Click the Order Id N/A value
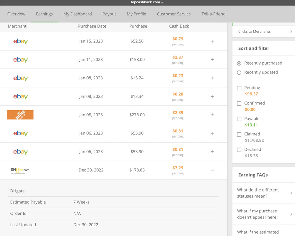295x236 pixels. click(x=77, y=214)
